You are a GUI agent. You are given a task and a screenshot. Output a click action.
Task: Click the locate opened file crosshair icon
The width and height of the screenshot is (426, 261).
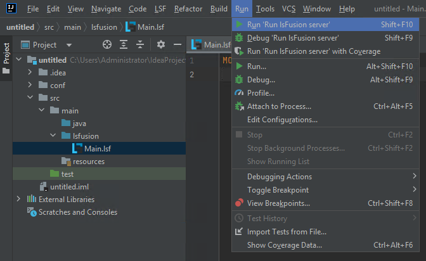pyautogui.click(x=107, y=45)
